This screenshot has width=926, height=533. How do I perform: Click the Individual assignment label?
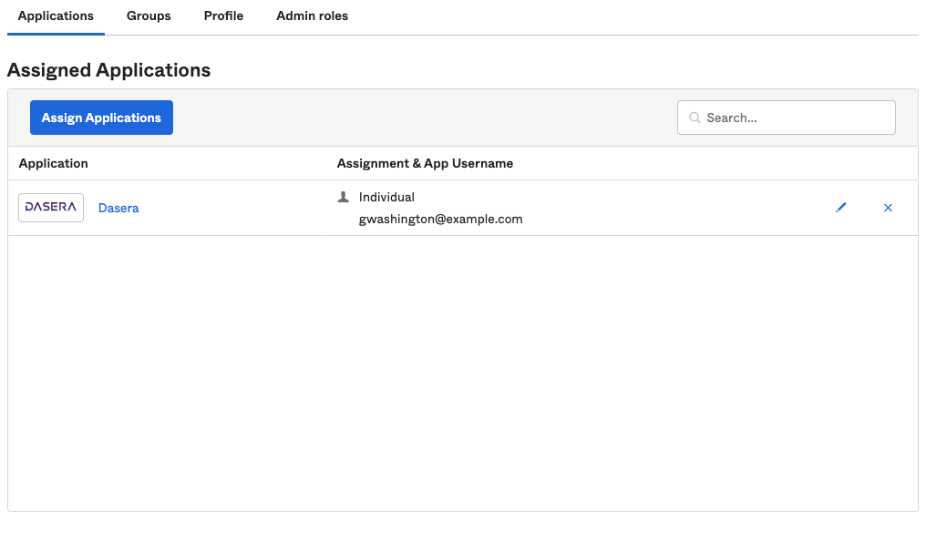click(x=386, y=197)
